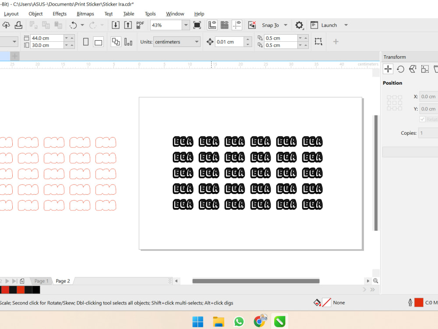Image resolution: width=438 pixels, height=329 pixels.
Task: Open the zoom level 43% dropdown
Action: [x=186, y=25]
